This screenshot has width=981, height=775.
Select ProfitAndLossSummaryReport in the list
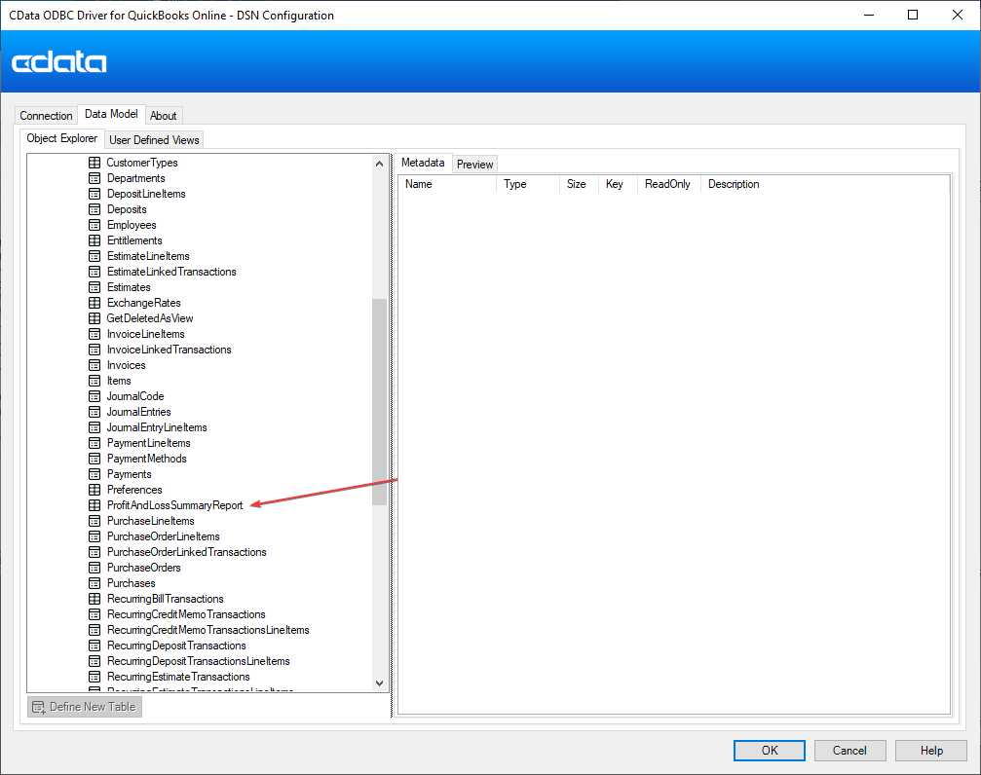[174, 505]
